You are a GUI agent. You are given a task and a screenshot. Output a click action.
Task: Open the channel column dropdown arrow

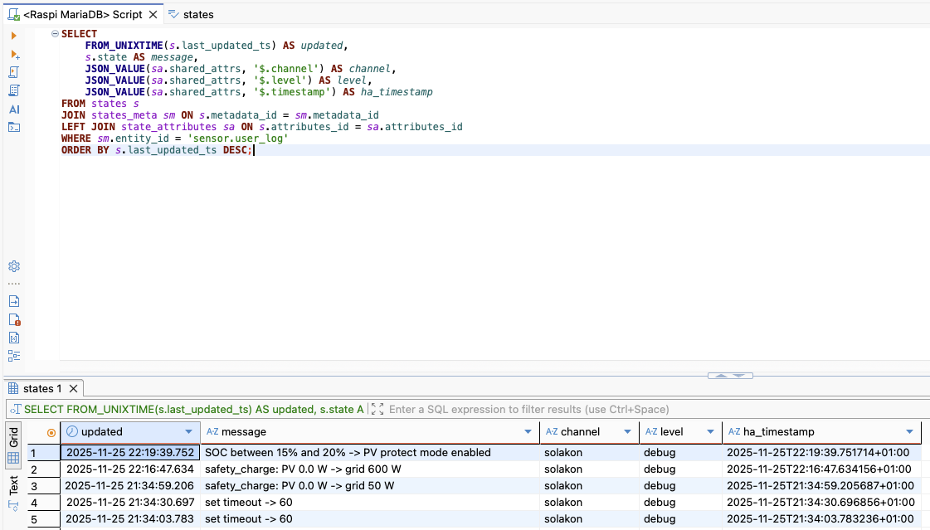point(628,432)
